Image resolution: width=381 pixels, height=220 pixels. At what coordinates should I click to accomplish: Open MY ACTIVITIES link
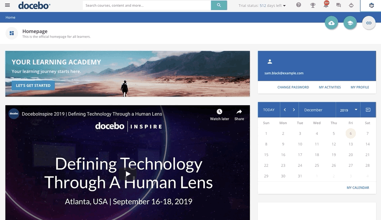[330, 87]
